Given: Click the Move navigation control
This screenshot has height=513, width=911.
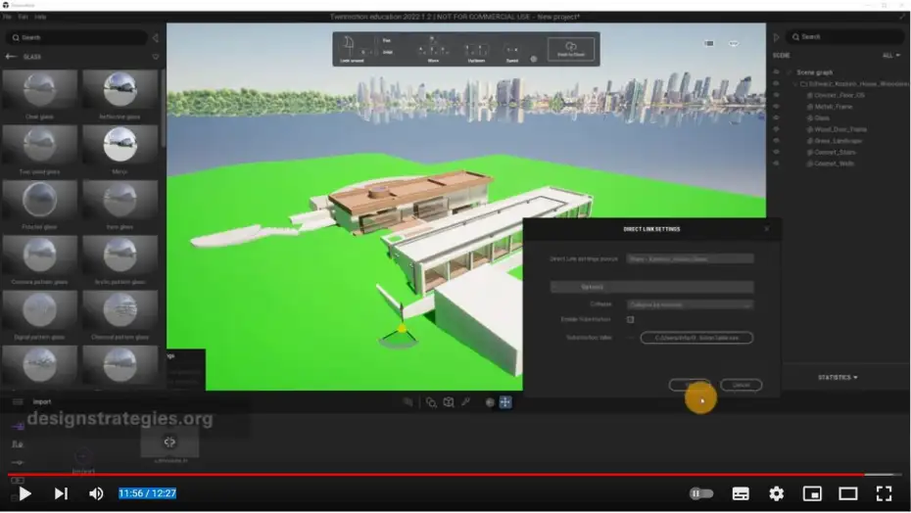Looking at the screenshot, I should pyautogui.click(x=432, y=50).
